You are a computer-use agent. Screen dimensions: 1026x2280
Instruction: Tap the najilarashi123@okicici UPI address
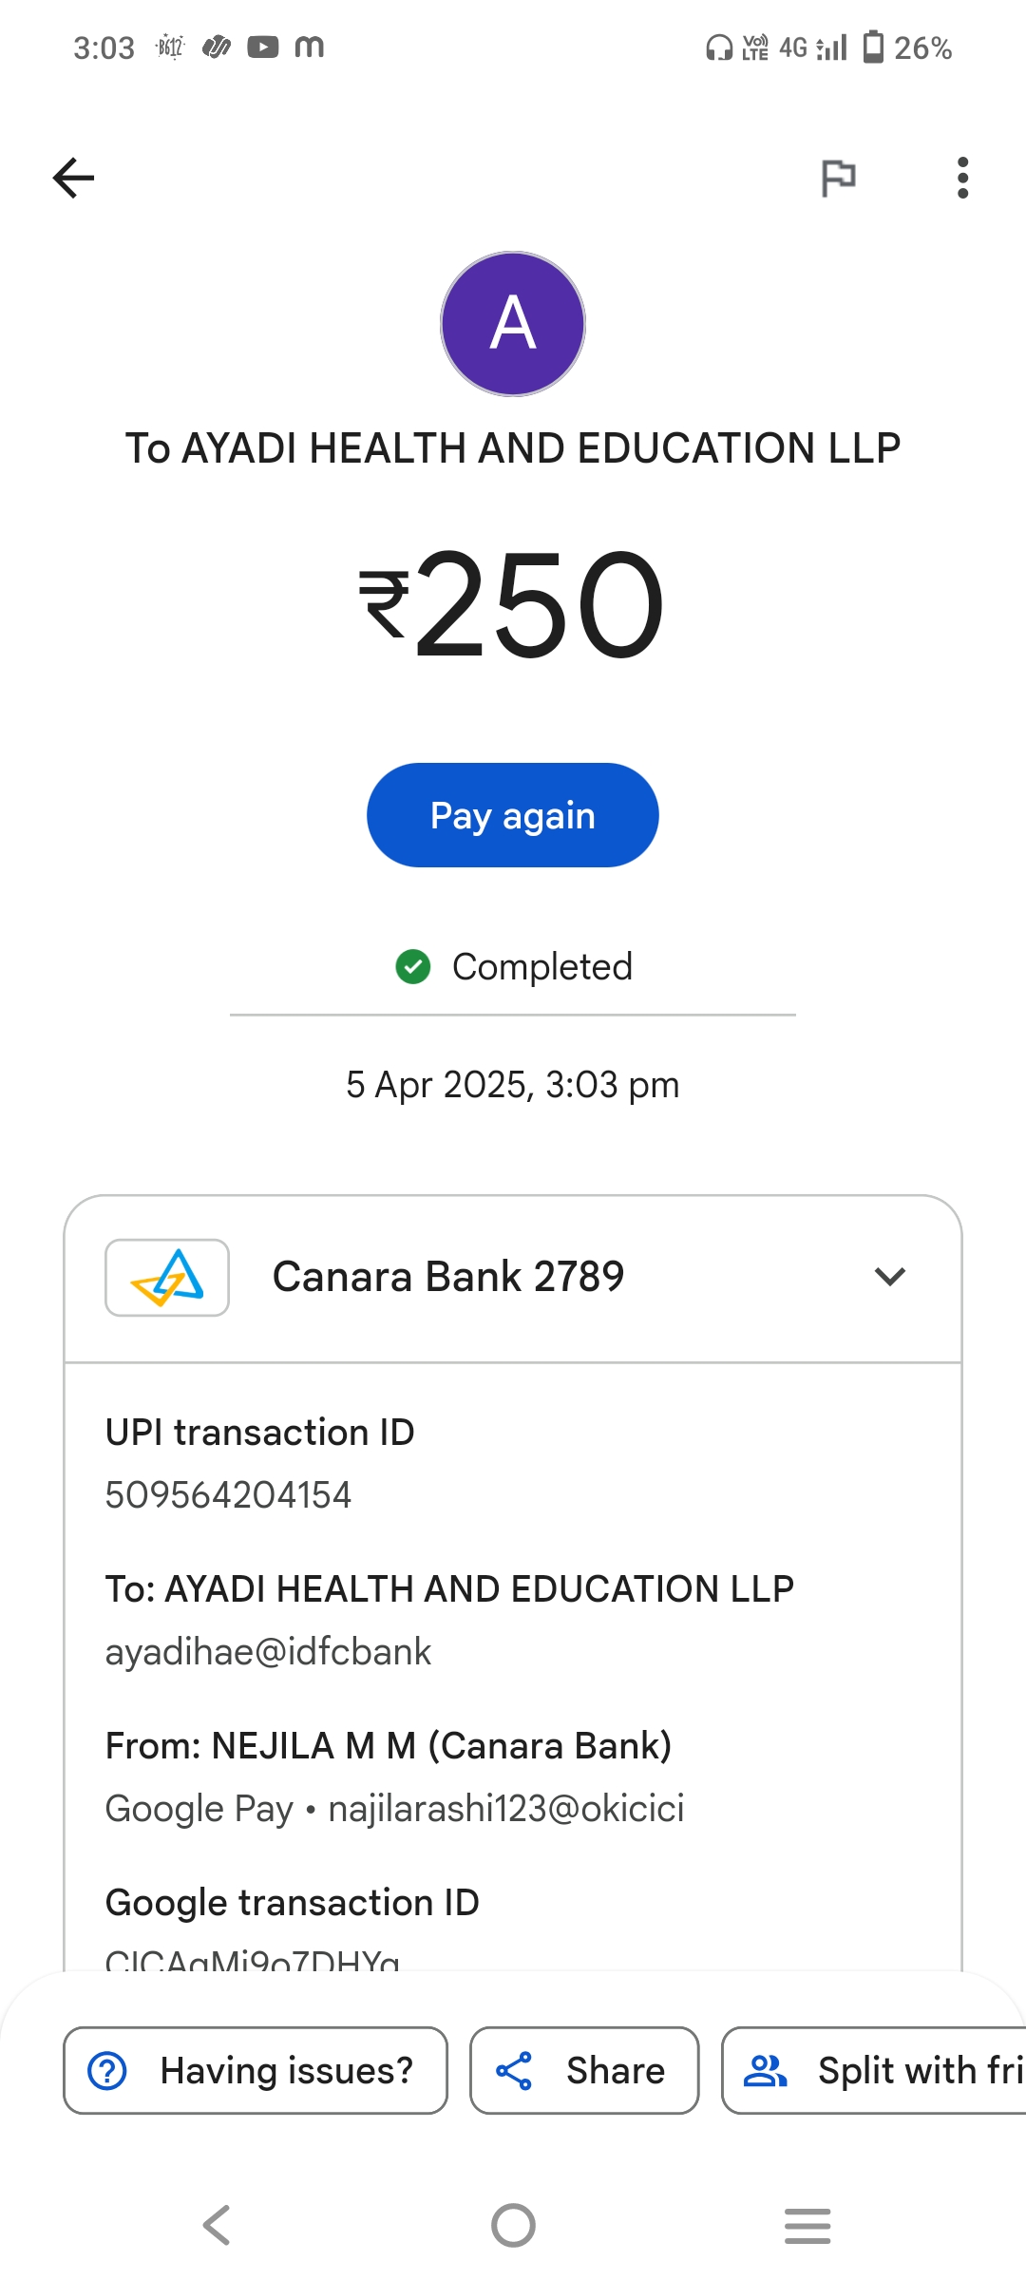click(505, 1809)
